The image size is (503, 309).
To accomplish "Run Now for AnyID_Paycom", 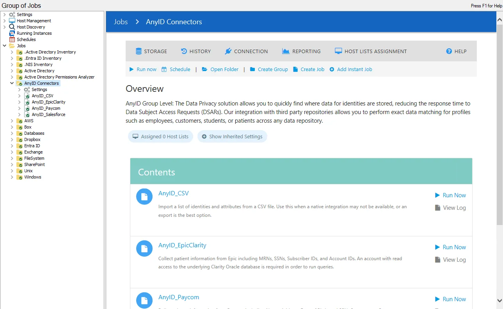I will 450,299.
